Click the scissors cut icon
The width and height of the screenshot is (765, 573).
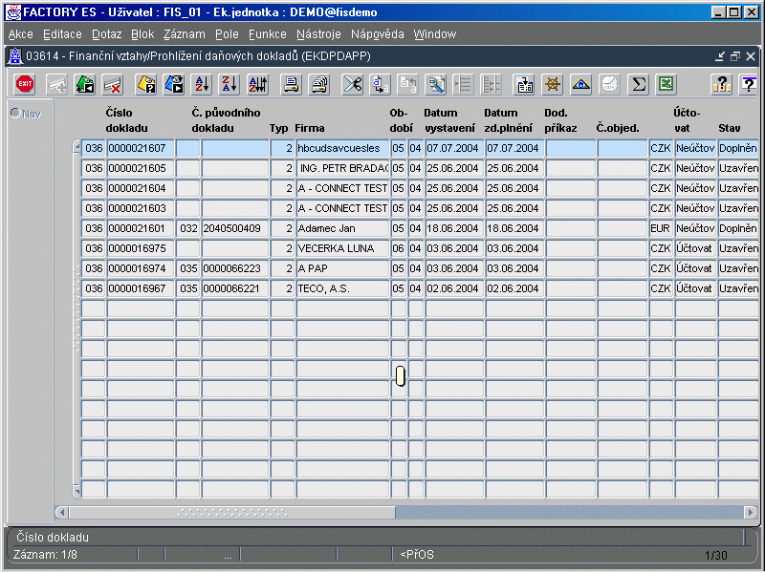point(353,85)
